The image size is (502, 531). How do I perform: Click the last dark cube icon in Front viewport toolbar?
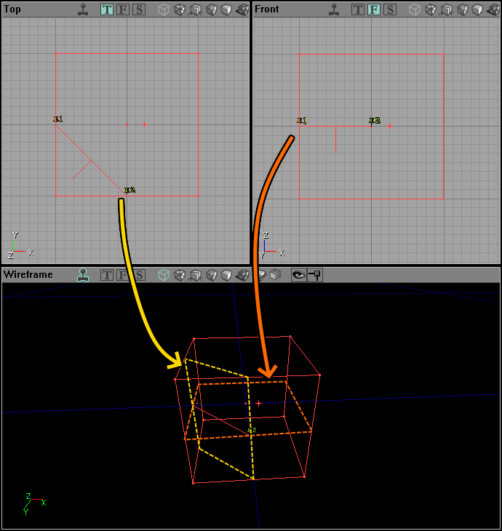pos(493,9)
